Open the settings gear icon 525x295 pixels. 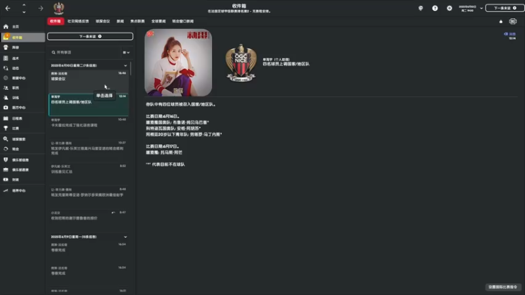[450, 8]
